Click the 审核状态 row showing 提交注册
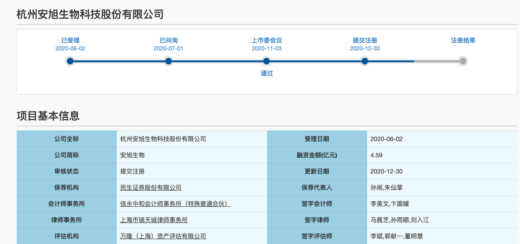Screen dimensions: 520x244 (132, 171)
